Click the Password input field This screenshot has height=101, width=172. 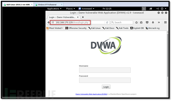click(105, 80)
